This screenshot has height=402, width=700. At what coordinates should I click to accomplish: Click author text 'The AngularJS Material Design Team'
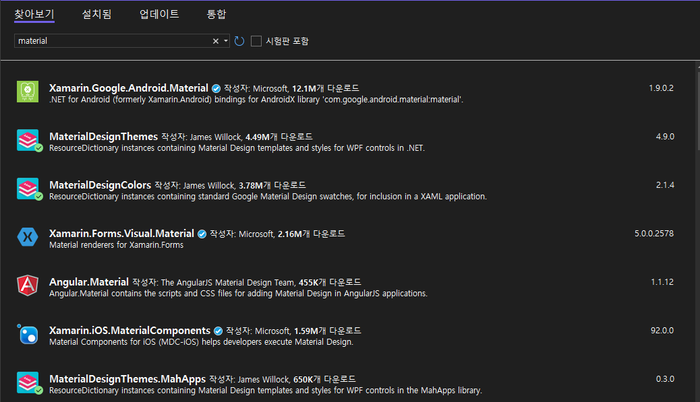click(x=228, y=283)
